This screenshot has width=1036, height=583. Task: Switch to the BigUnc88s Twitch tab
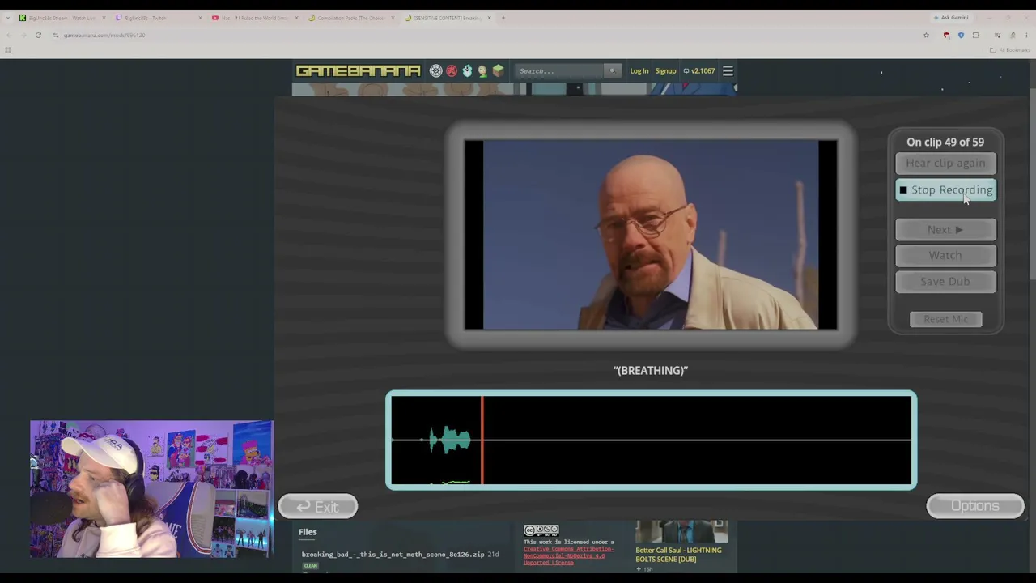[159, 18]
